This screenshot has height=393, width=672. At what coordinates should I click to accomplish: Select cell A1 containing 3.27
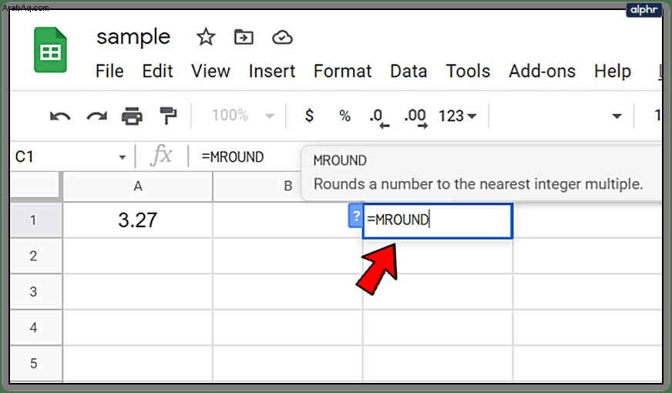[x=138, y=220]
